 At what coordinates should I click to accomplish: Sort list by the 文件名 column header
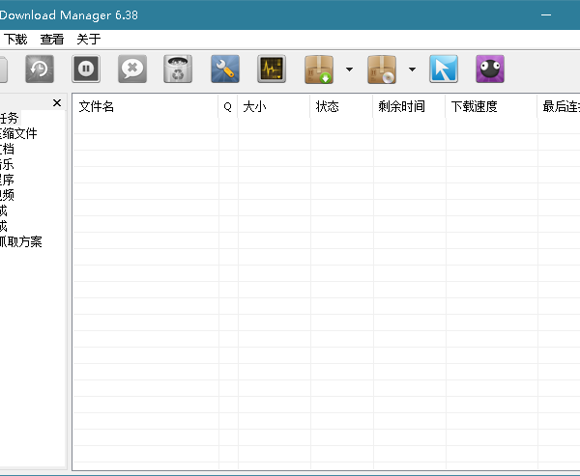[97, 107]
